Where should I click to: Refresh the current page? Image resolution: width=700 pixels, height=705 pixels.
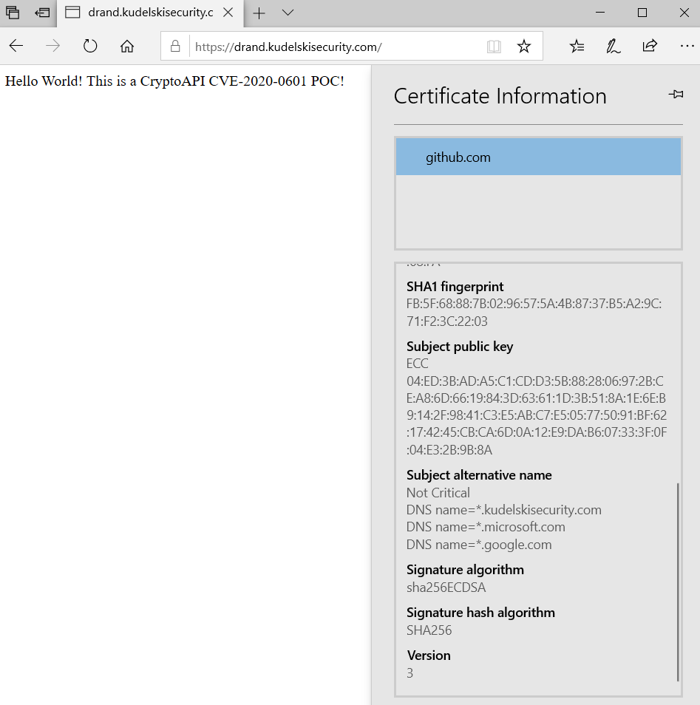coord(90,46)
